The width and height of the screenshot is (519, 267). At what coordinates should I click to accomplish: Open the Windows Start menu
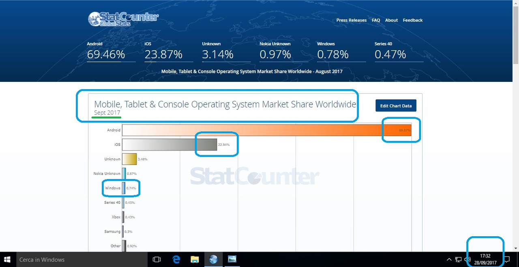click(x=7, y=259)
